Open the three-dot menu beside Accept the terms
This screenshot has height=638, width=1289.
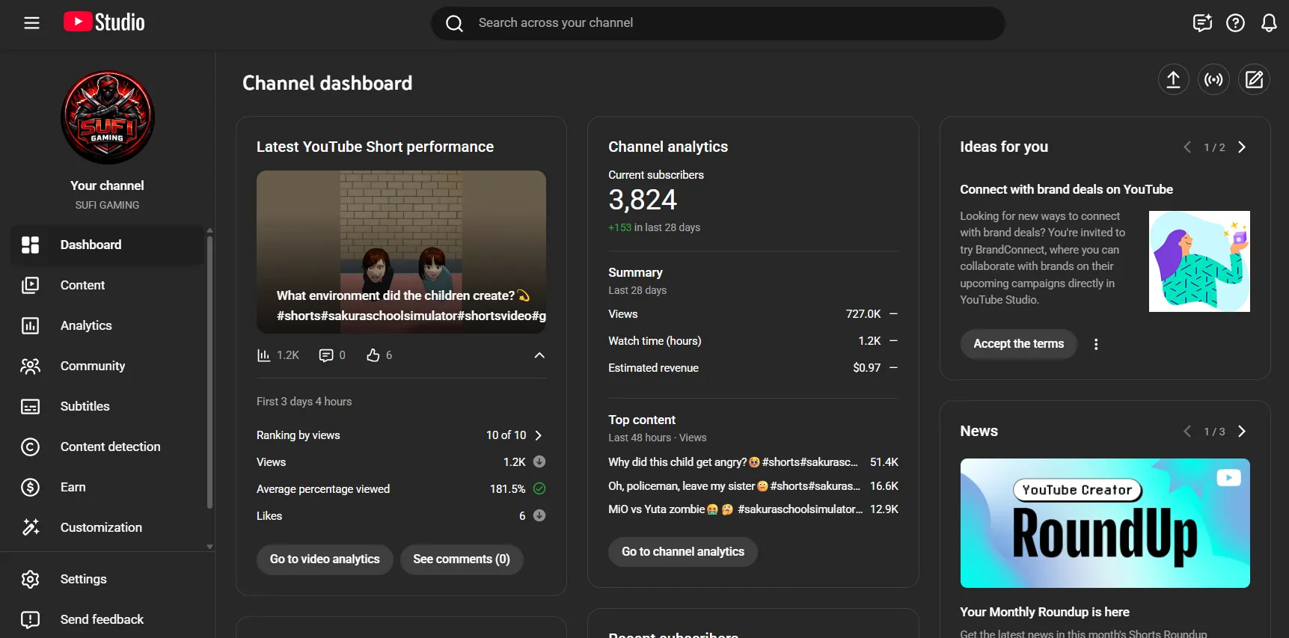pos(1096,344)
